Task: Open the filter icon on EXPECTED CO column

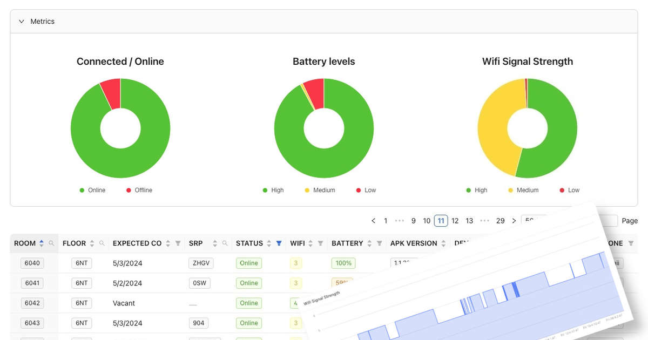Action: pyautogui.click(x=178, y=243)
